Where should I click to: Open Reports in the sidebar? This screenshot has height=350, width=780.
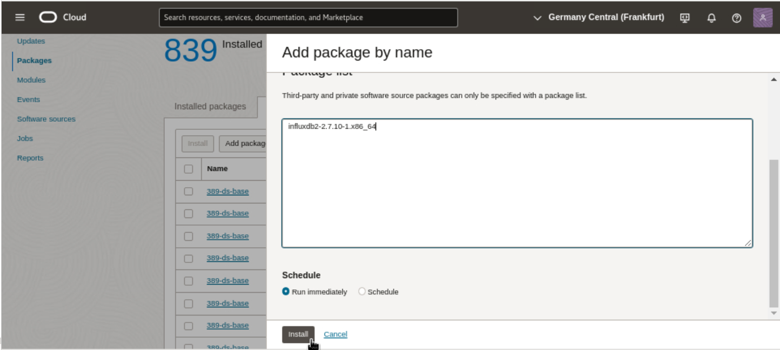click(30, 158)
